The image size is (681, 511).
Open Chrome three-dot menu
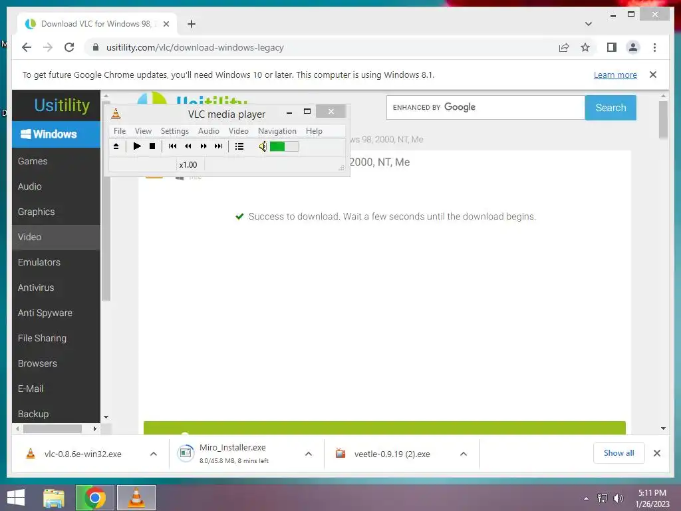pos(654,47)
